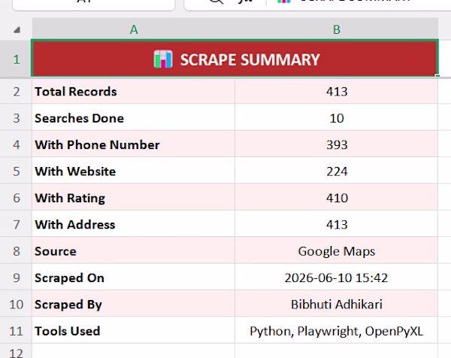The image size is (451, 358).
Task: Click the Scraped By label cell
Action: (134, 305)
